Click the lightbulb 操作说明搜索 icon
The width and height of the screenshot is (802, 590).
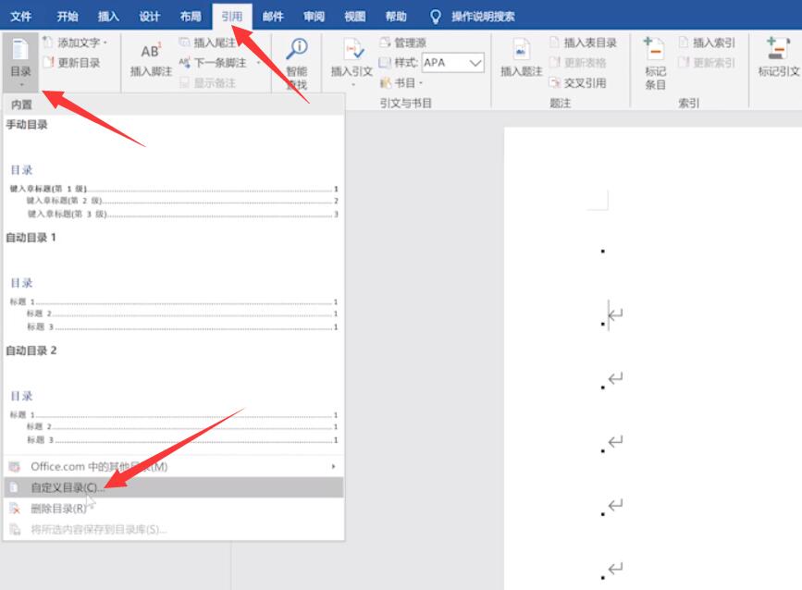pos(436,17)
